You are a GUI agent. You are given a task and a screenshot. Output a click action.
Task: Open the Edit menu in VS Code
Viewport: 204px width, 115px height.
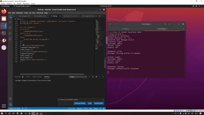pos(13,13)
